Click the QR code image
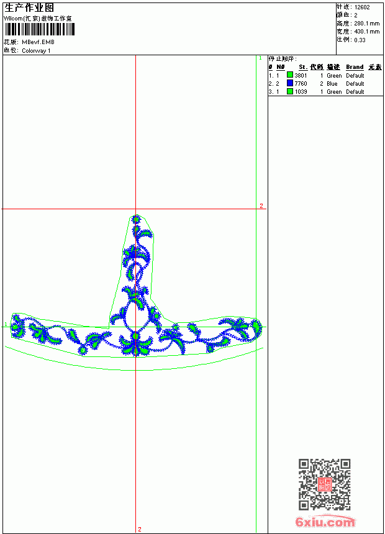 [x=325, y=484]
